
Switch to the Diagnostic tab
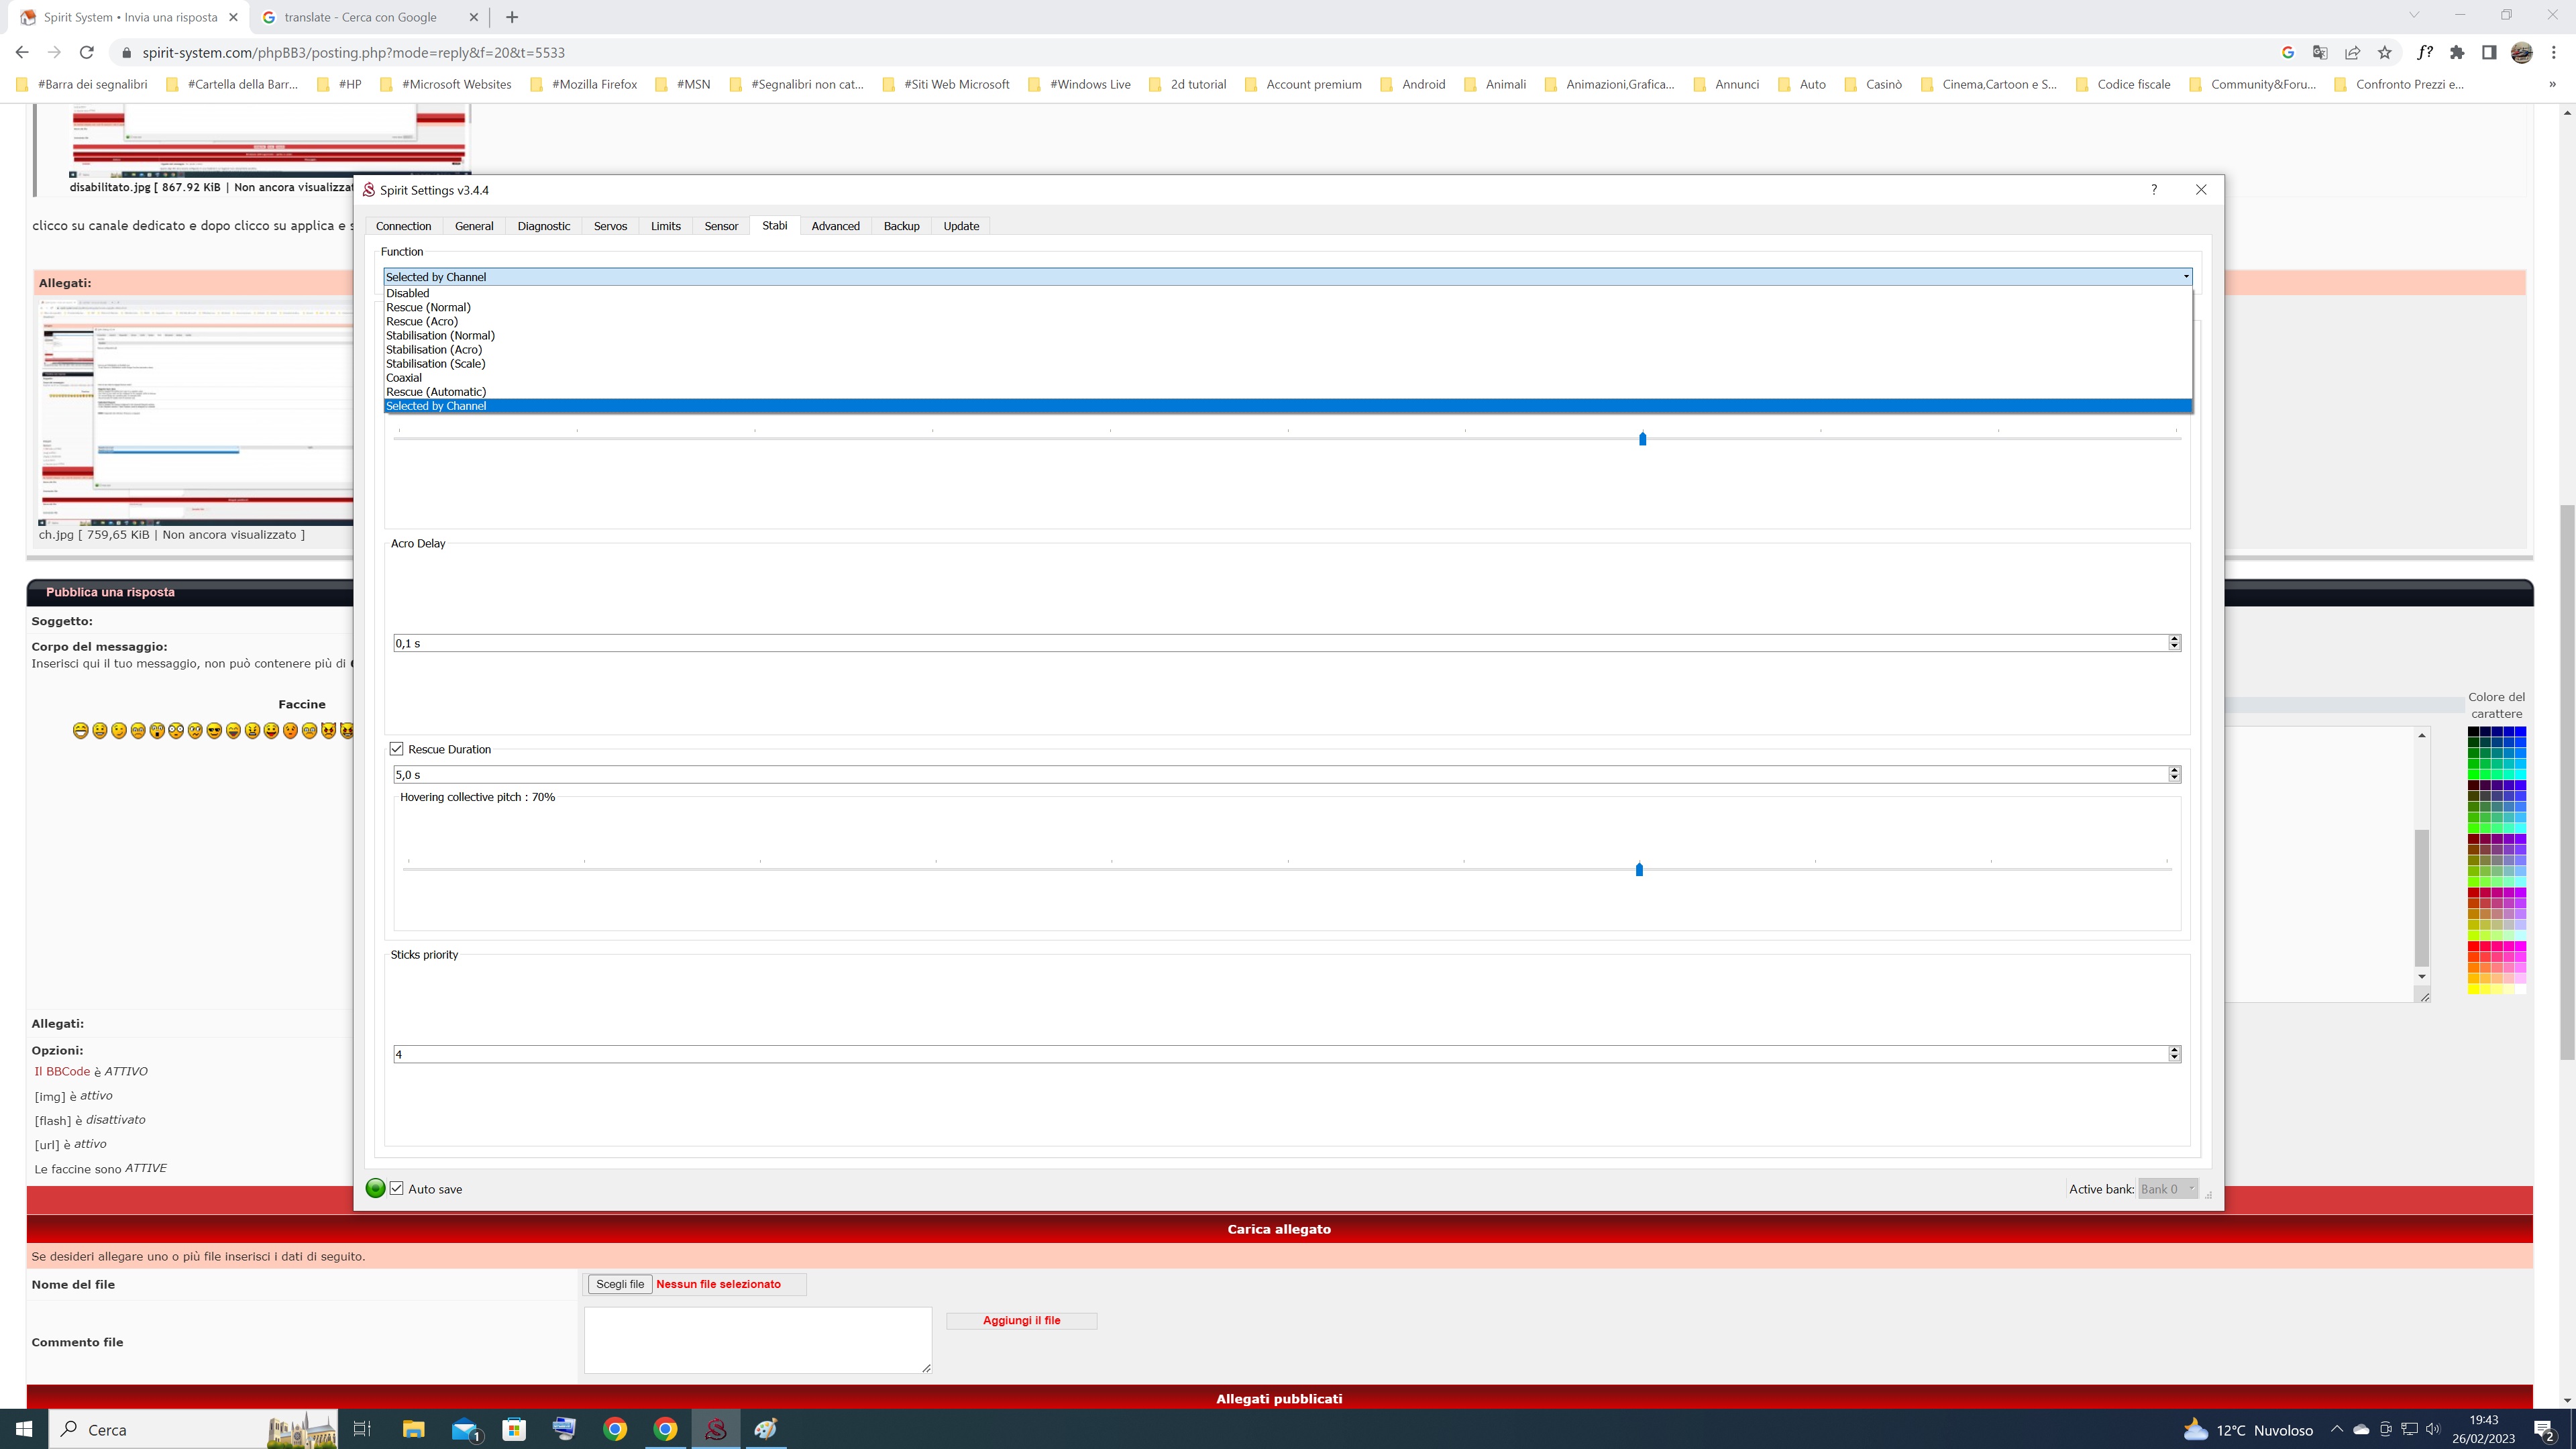[x=543, y=226]
